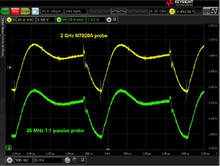This screenshot has width=220, height=166.
Task: Click the 2.00 µs time axis label
Action: pyautogui.click(x=185, y=154)
